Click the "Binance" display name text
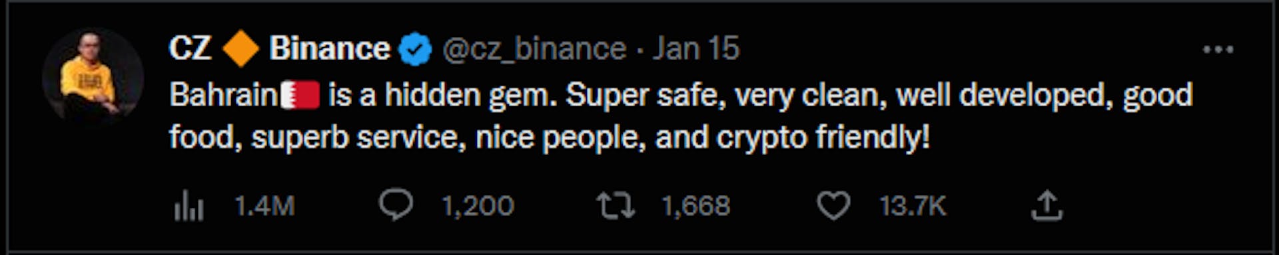Screen dimensions: 1279x255 (x=330, y=48)
